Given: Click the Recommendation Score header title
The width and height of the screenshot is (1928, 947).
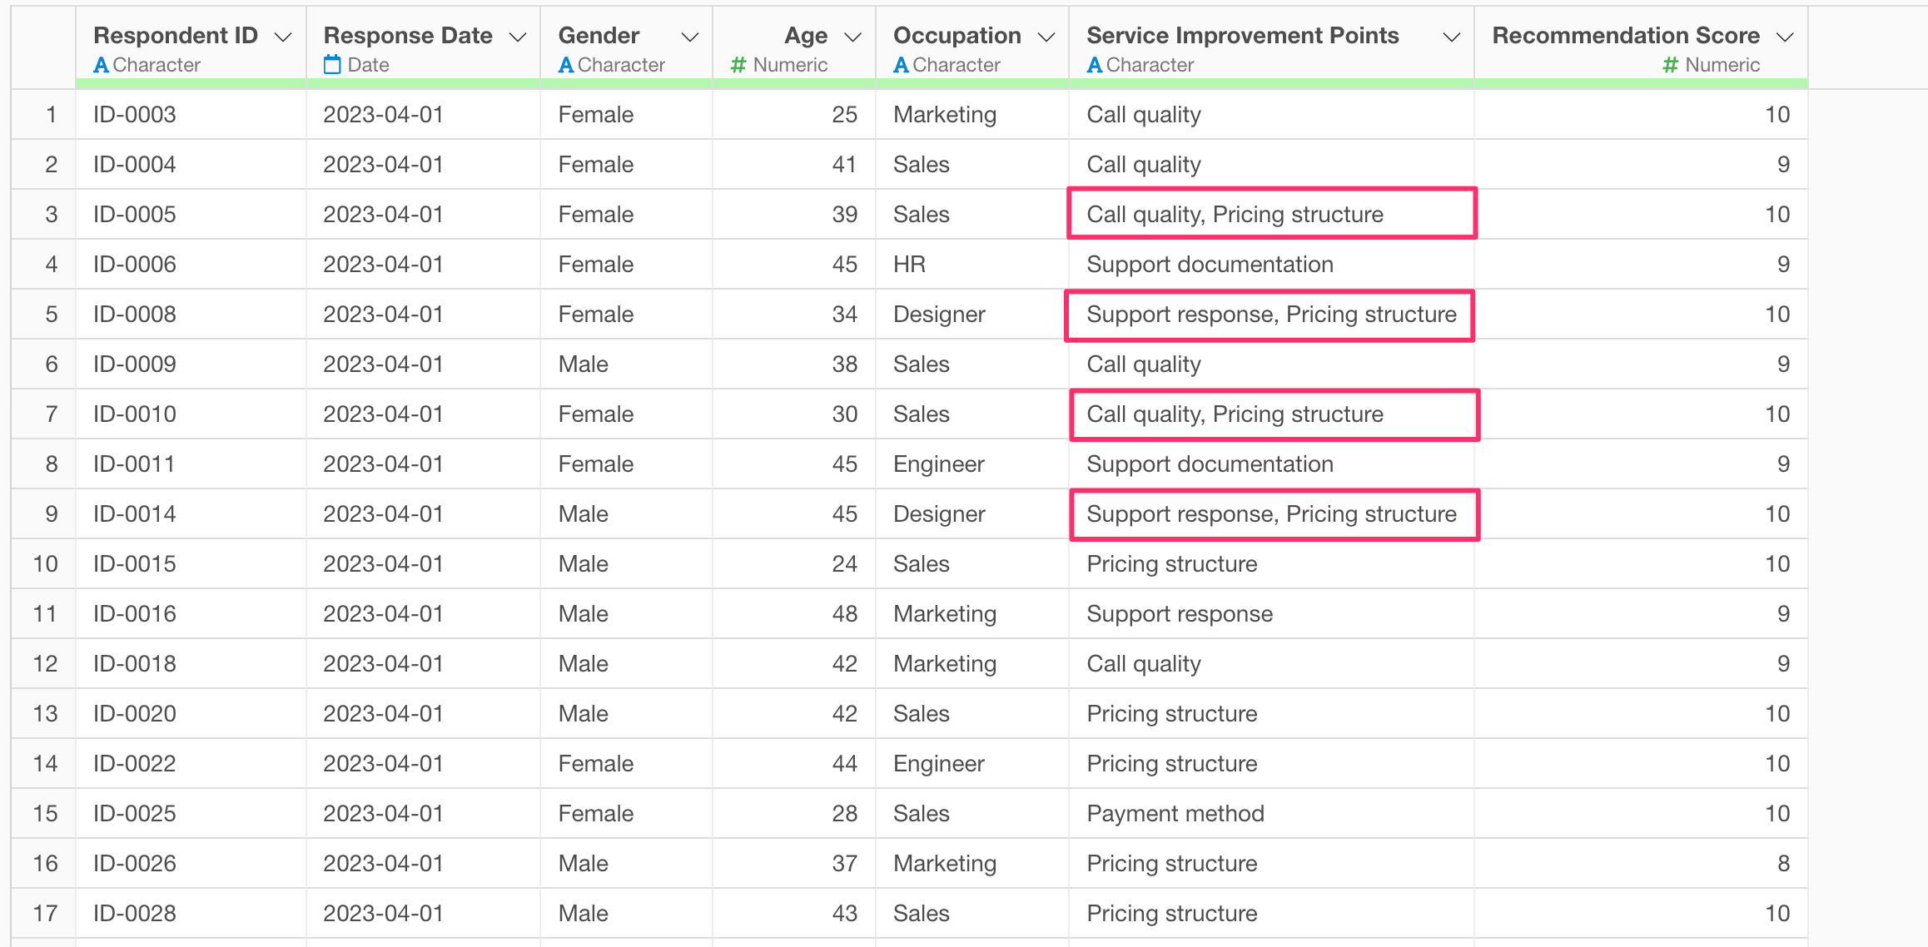Looking at the screenshot, I should click(x=1625, y=35).
